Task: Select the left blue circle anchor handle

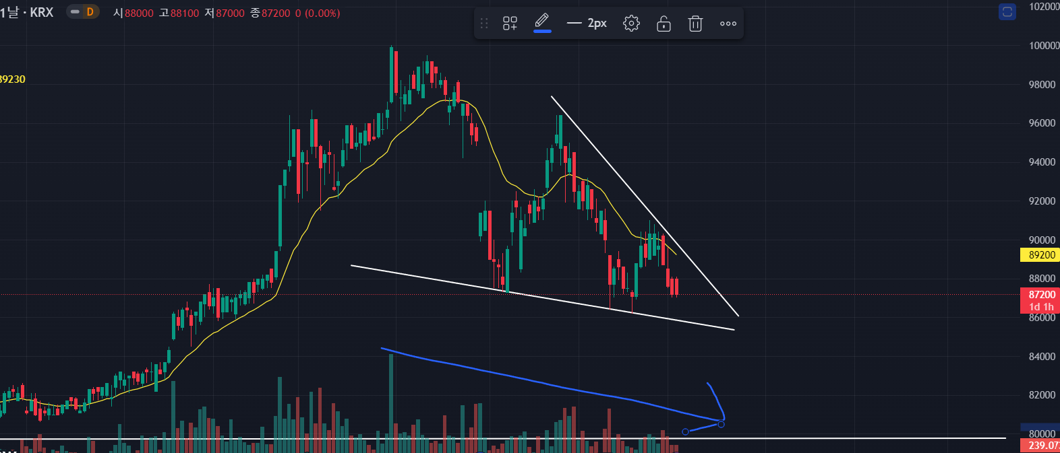Action: (x=686, y=431)
